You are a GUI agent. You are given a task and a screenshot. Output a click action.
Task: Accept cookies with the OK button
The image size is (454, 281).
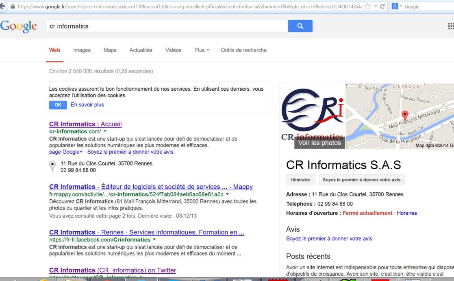(58, 105)
